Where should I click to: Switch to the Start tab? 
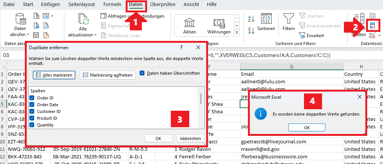pyautogui.click(x=28, y=5)
